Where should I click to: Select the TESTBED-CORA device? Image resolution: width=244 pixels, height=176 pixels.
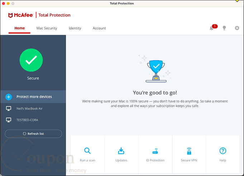[33, 120]
